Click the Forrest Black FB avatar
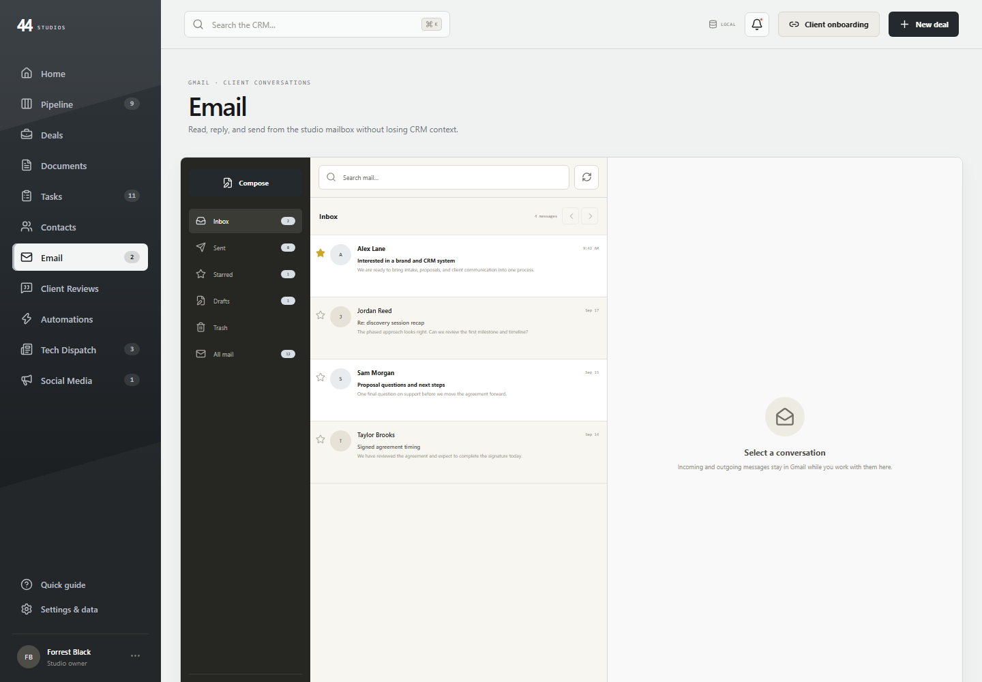Image resolution: width=982 pixels, height=682 pixels. pos(29,657)
